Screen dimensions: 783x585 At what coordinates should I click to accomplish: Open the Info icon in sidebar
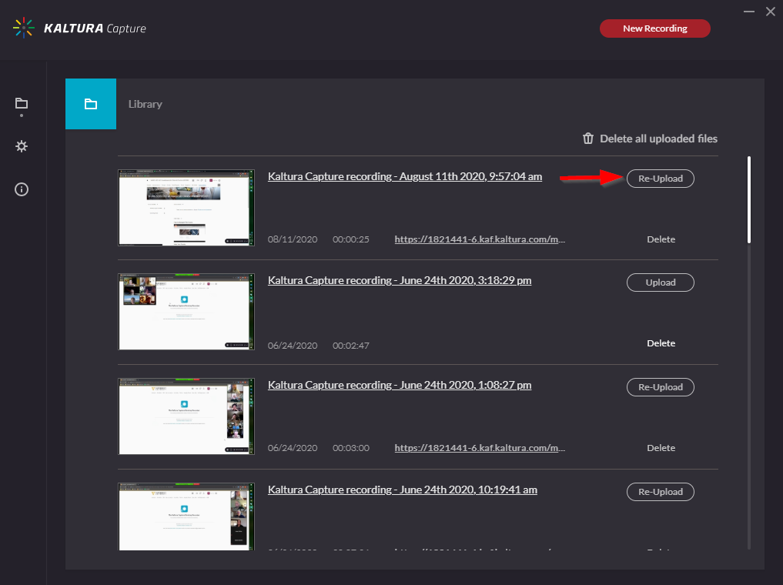point(22,189)
